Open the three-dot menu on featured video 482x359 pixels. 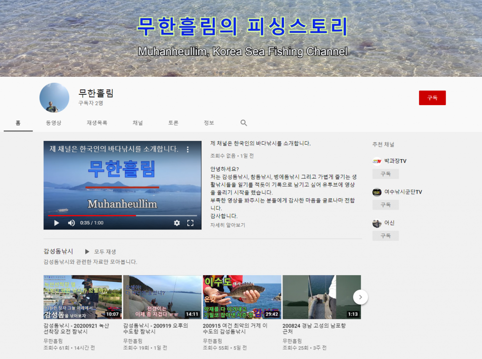[x=188, y=149]
